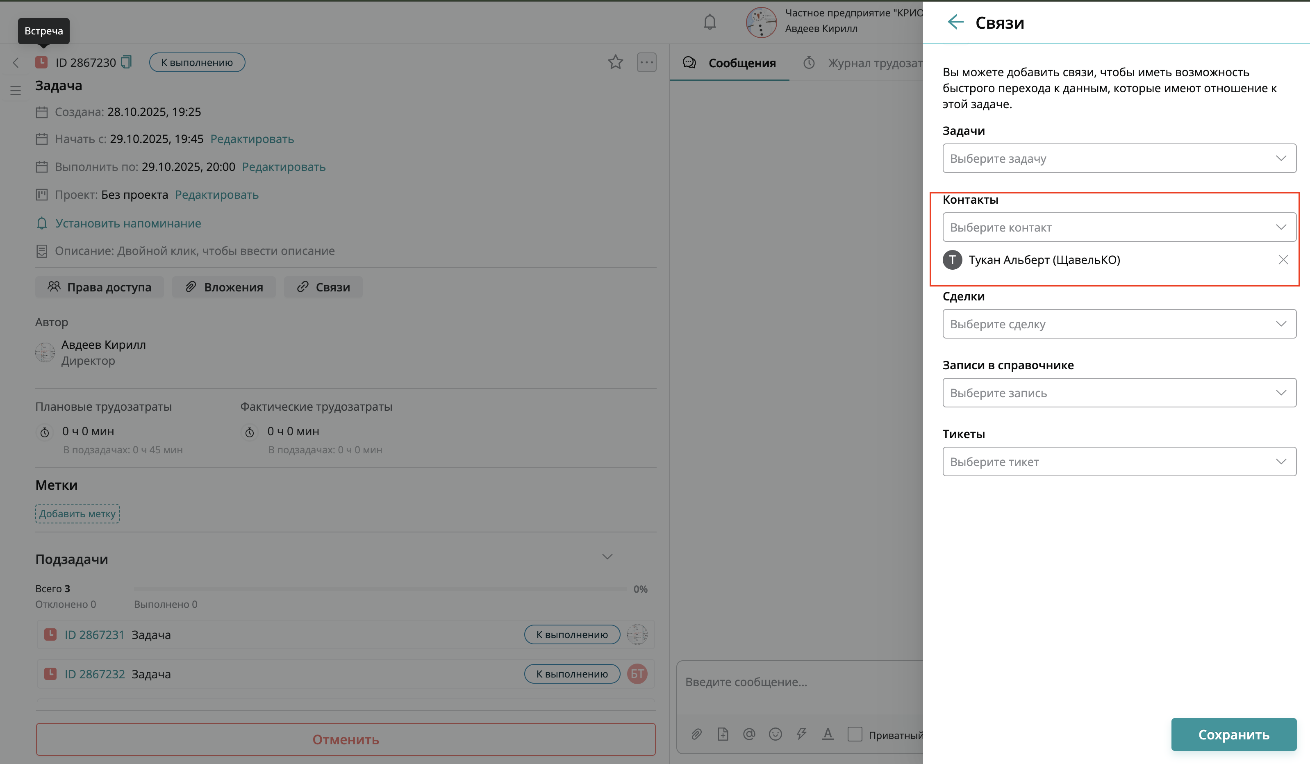Insert emoji with smiley icon
Viewport: 1310px width, 764px height.
point(775,734)
